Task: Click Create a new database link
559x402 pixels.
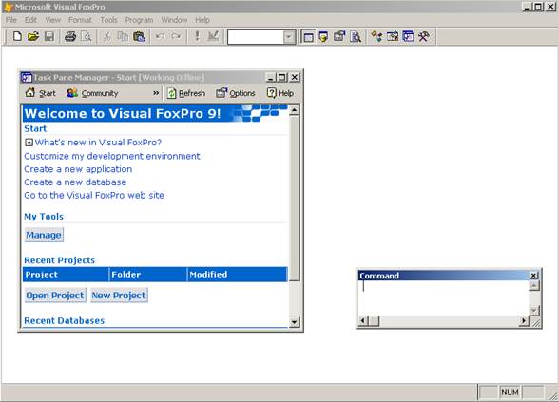Action: tap(75, 182)
